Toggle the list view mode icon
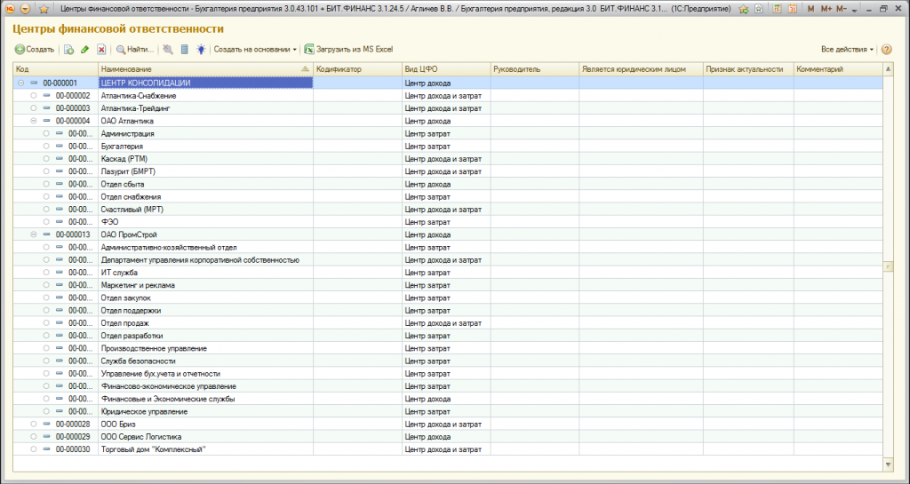 tap(185, 50)
